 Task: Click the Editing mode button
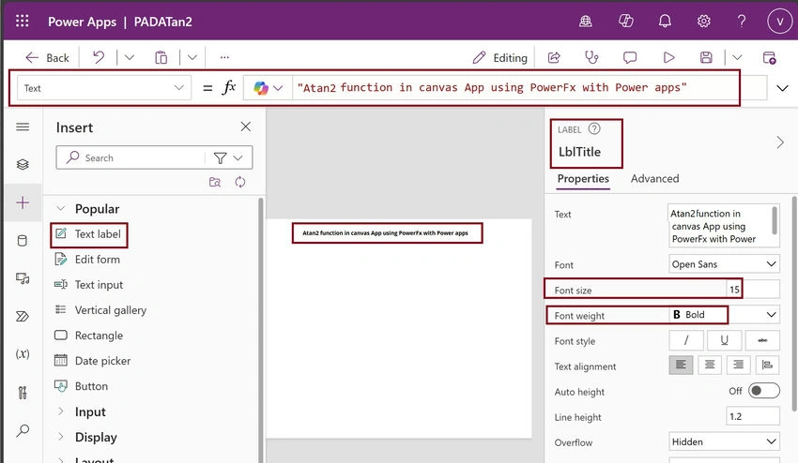(499, 58)
